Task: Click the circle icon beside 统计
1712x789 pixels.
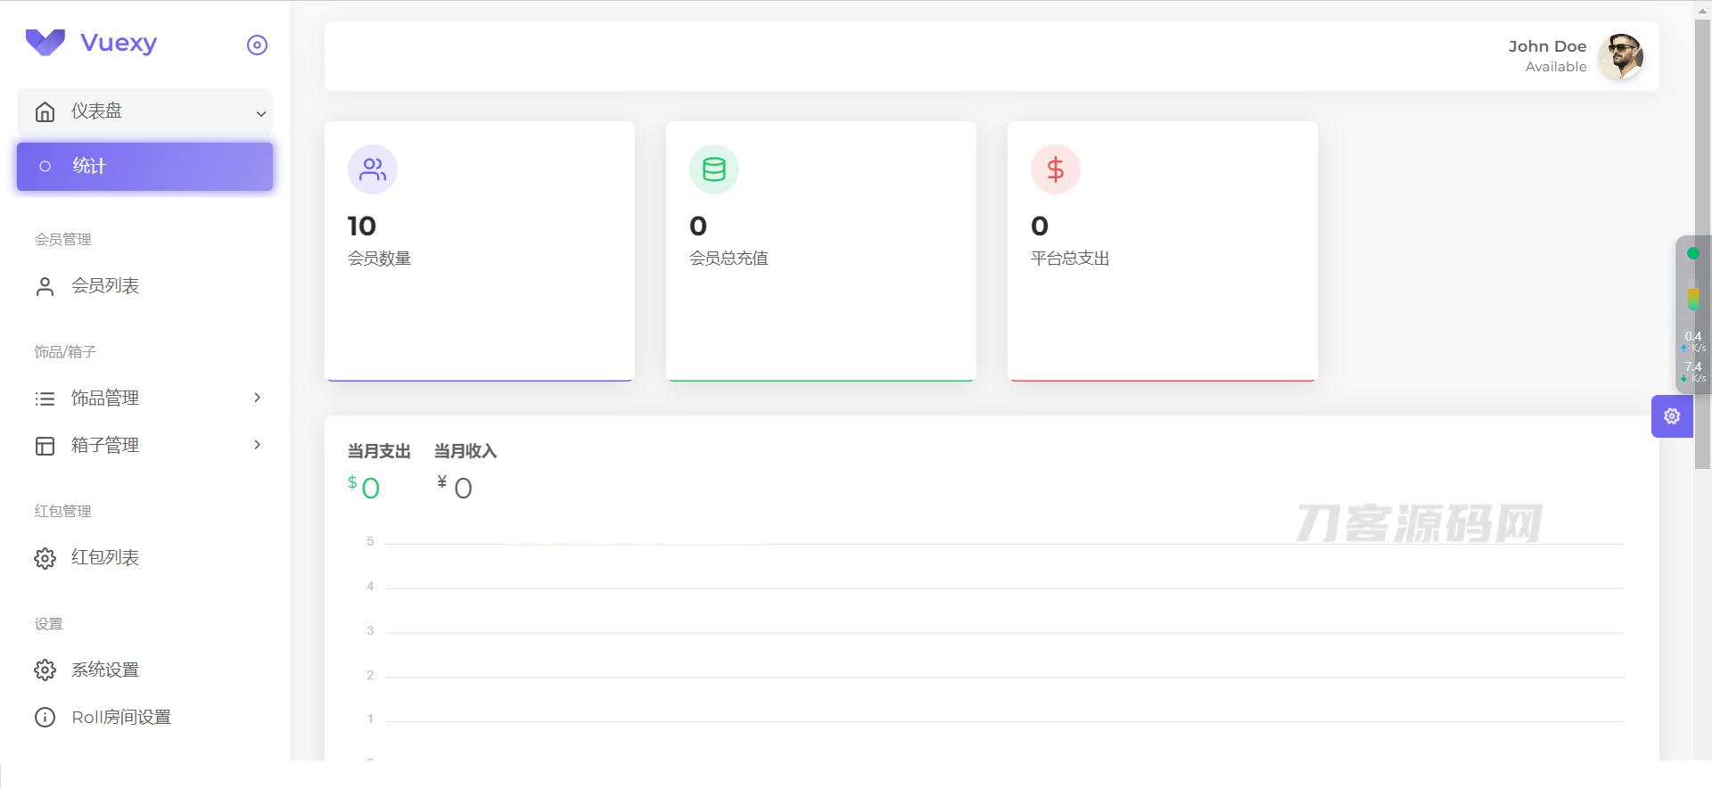Action: coord(45,167)
